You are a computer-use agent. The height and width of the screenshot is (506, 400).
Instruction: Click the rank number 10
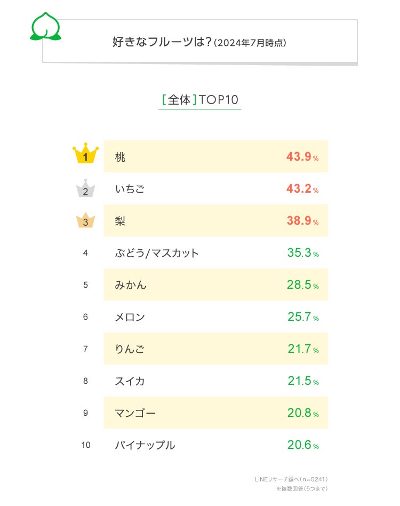(x=86, y=445)
